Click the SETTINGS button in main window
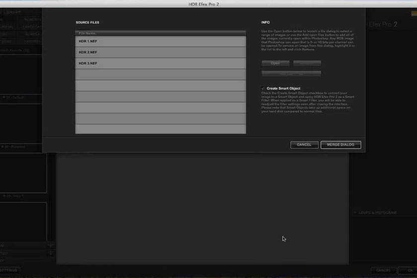Screen dimensions: 417x278 pos(9,270)
